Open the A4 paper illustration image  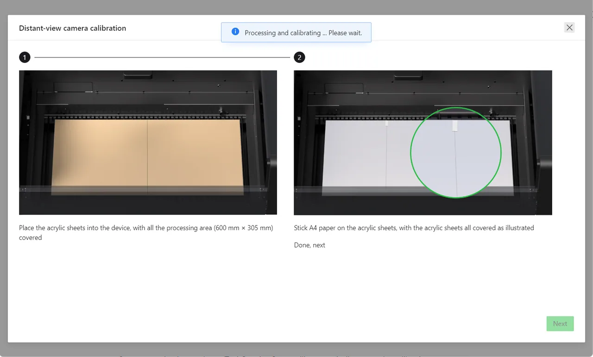point(423,143)
